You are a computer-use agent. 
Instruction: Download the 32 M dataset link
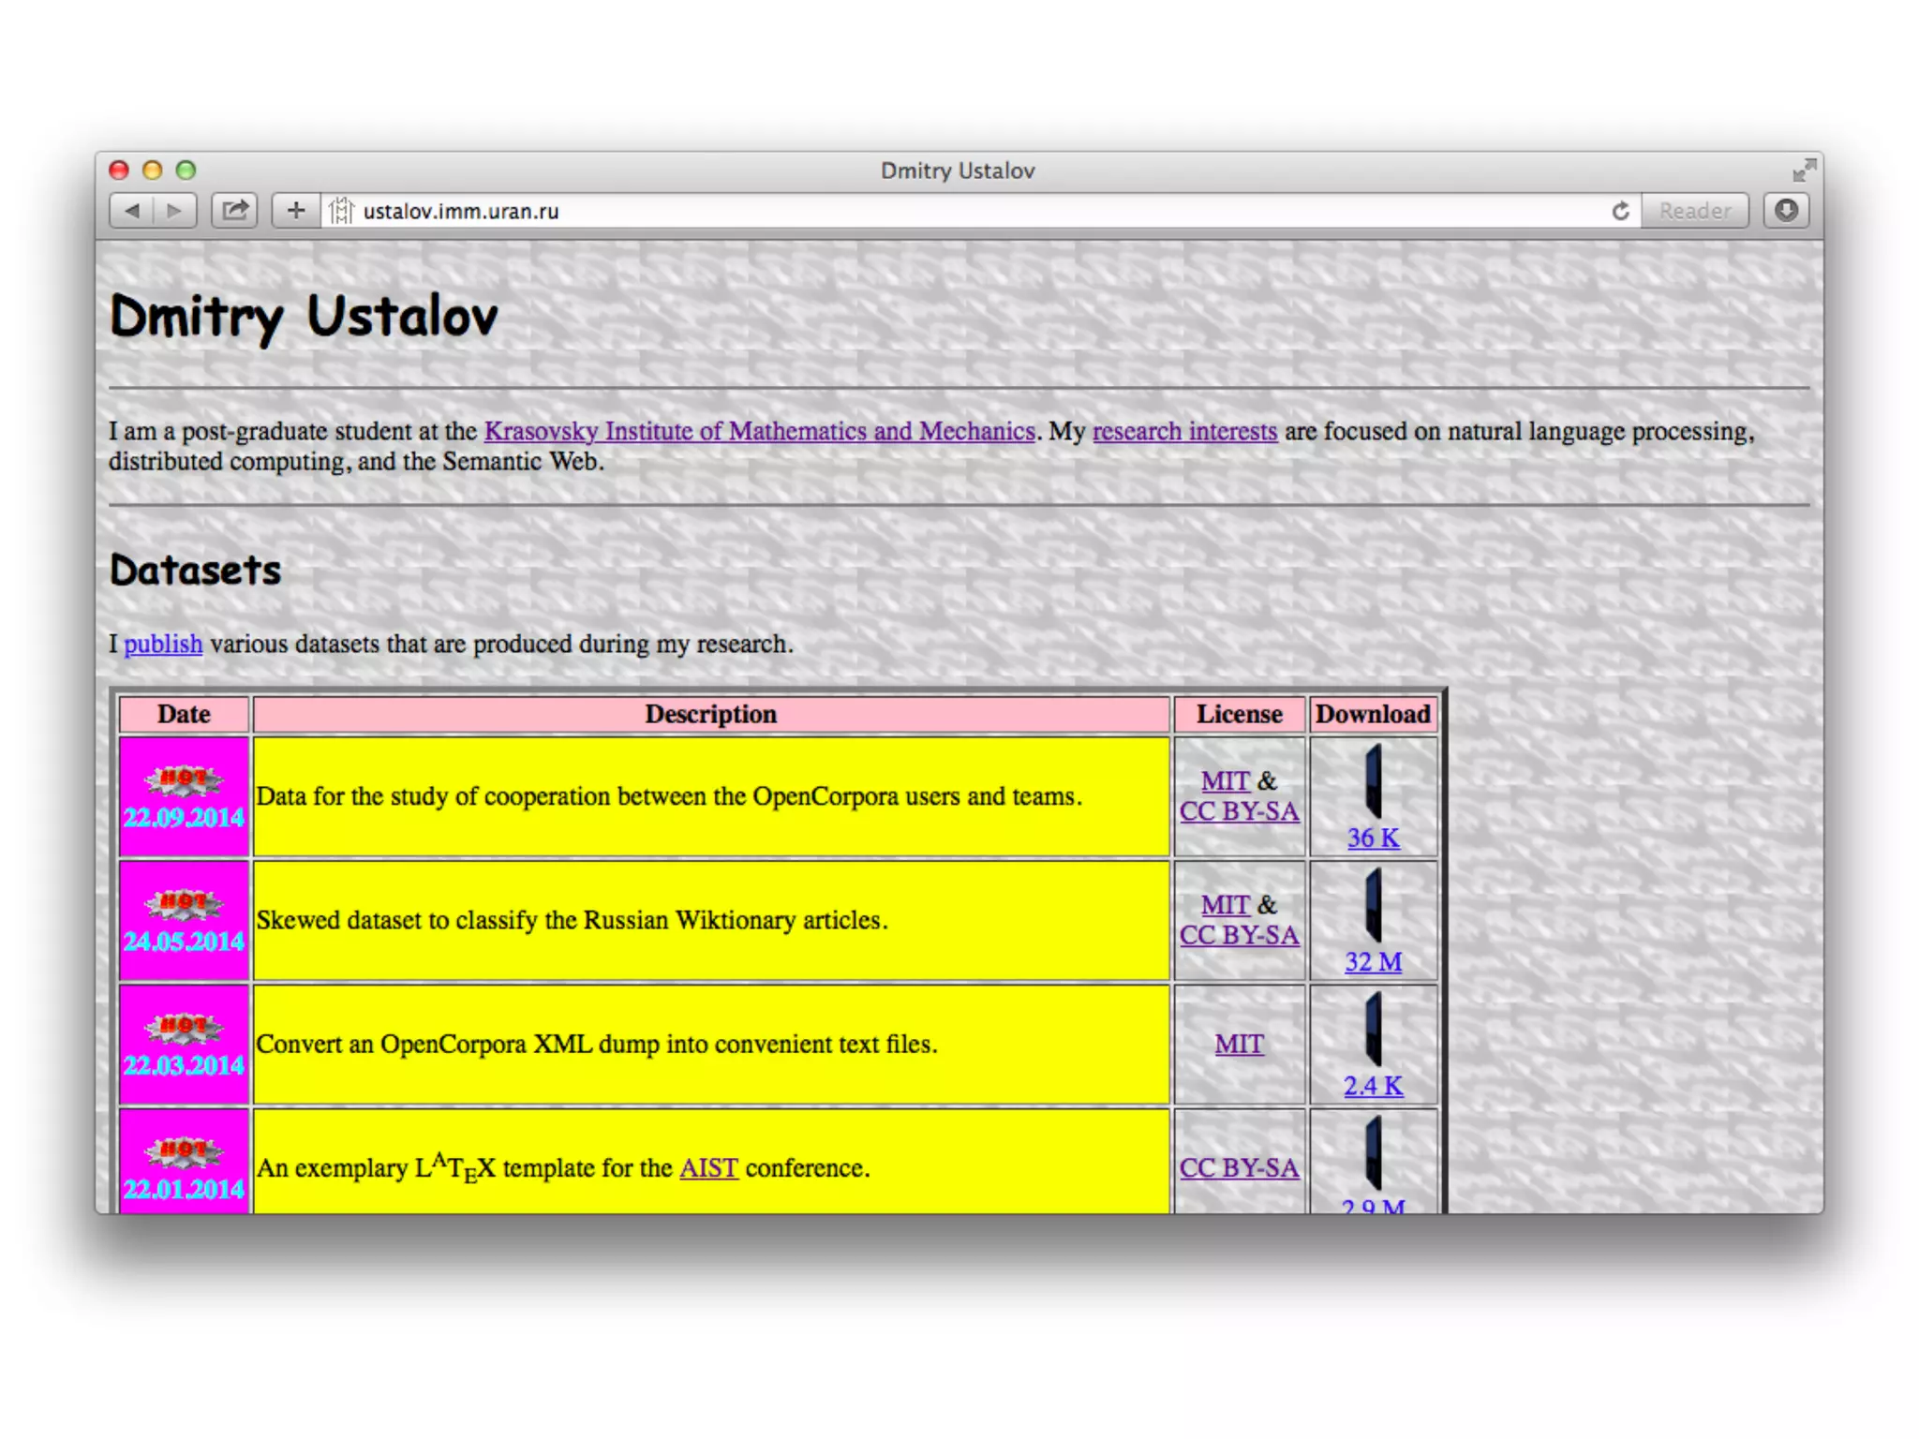(1374, 962)
